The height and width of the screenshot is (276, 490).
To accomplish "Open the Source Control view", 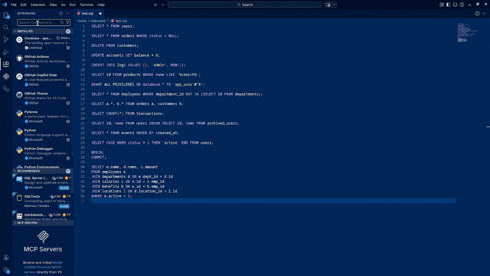I will [6, 39].
